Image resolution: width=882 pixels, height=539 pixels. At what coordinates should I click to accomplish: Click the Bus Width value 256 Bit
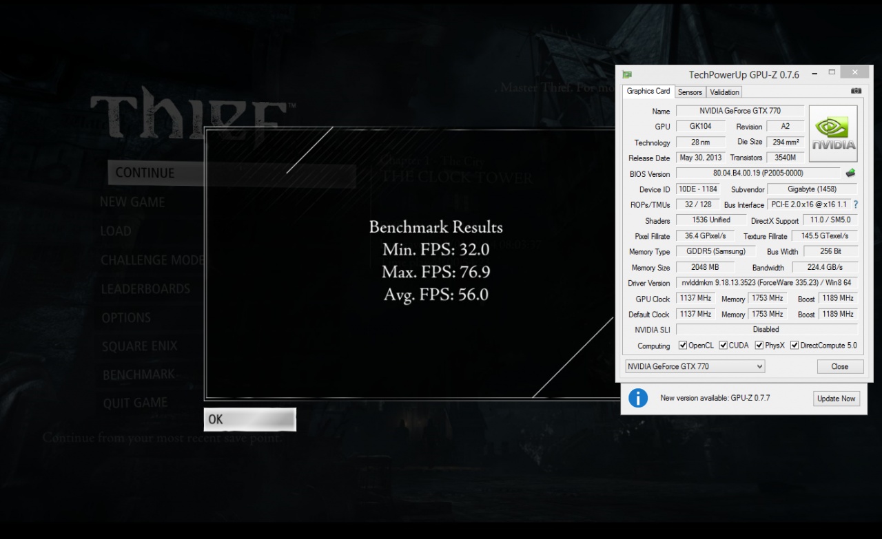830,251
